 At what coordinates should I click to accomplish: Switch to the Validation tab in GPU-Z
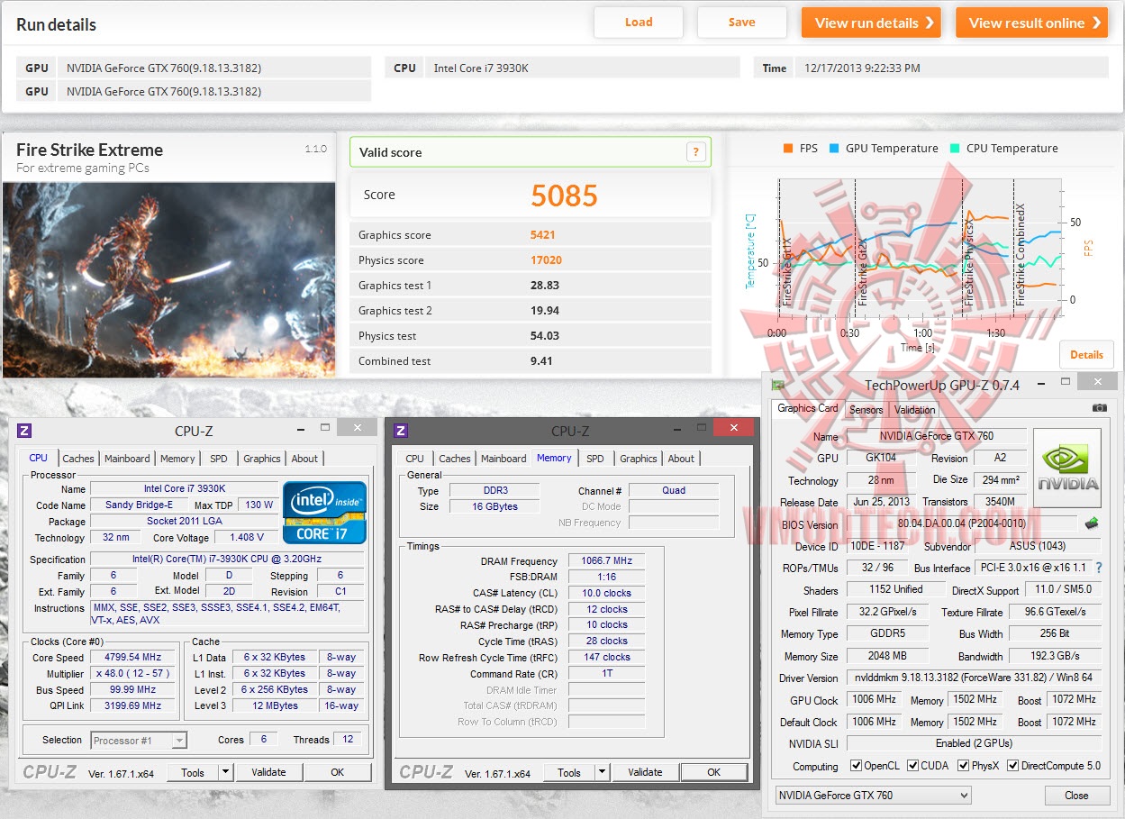914,410
